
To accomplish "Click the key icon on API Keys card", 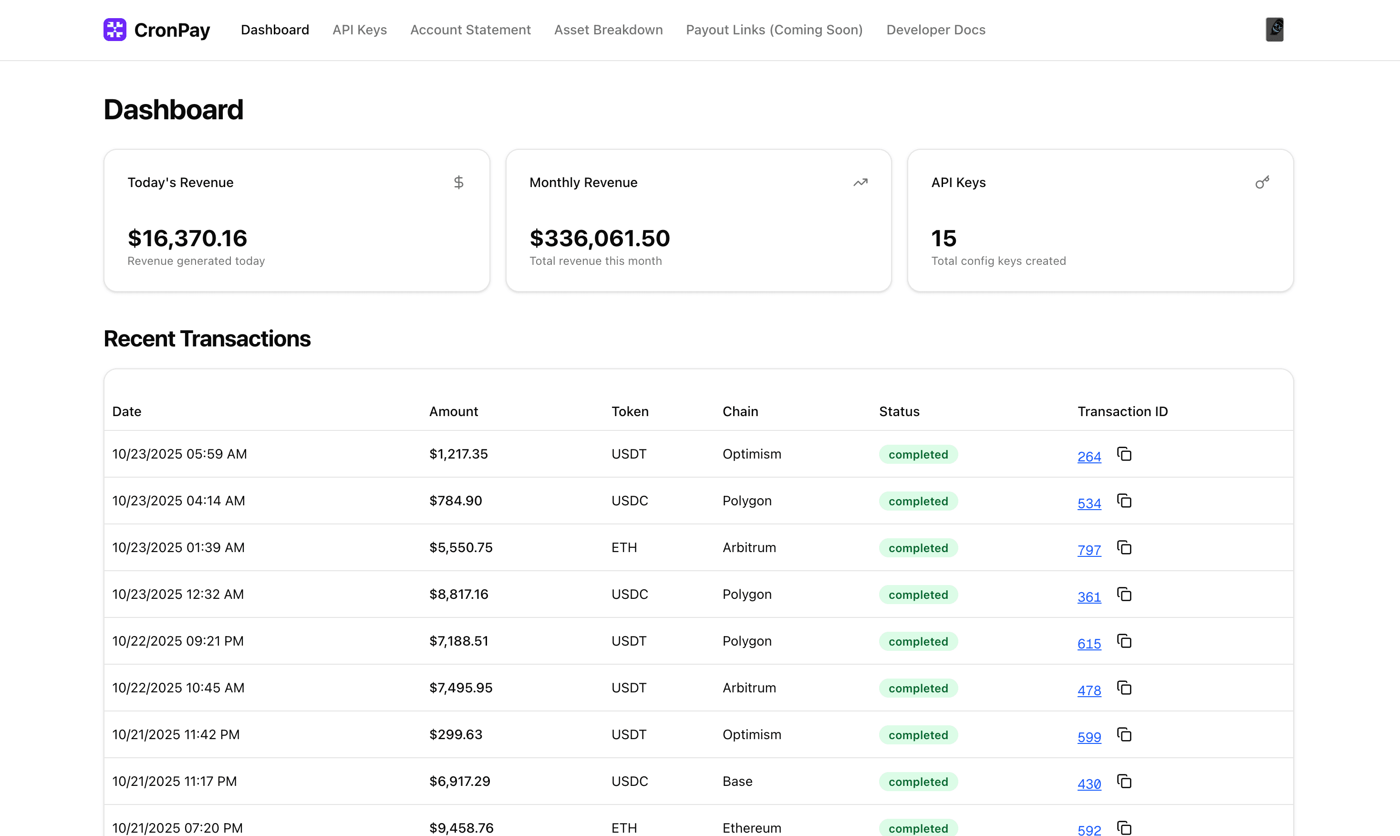I will 1262,183.
